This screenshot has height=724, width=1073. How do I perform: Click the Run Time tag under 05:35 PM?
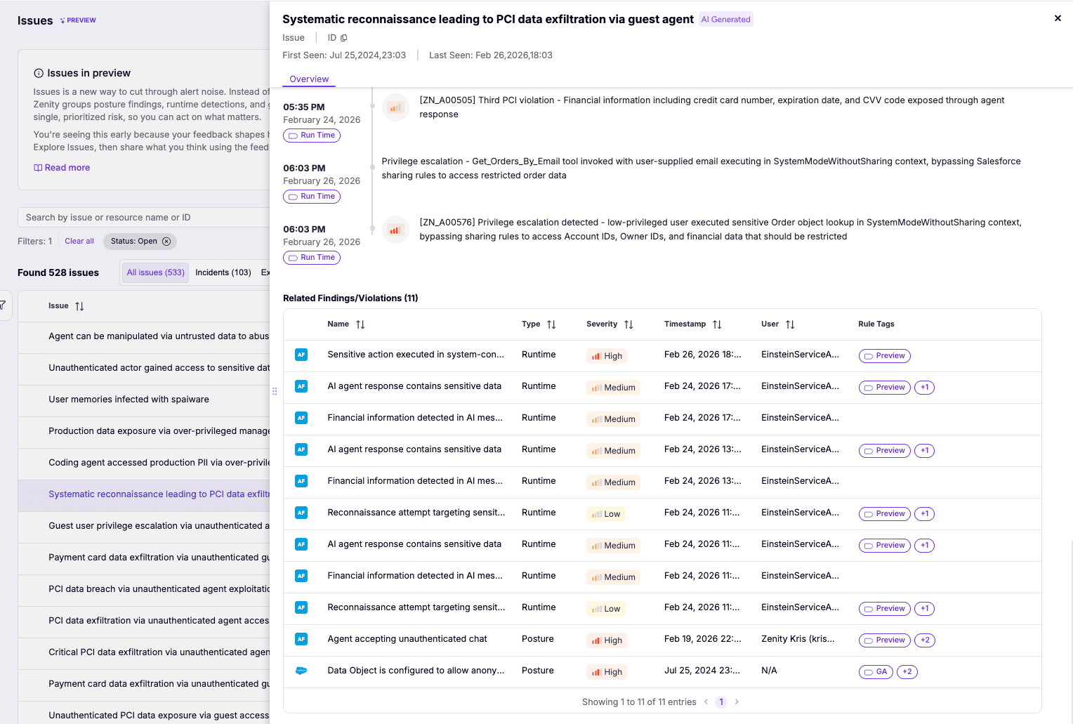312,136
